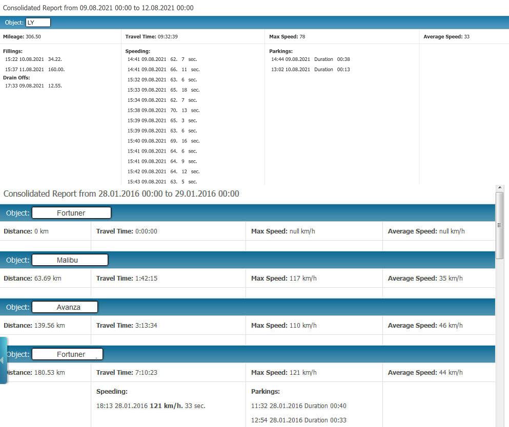Click Distance 139.56 km cell

(46, 325)
